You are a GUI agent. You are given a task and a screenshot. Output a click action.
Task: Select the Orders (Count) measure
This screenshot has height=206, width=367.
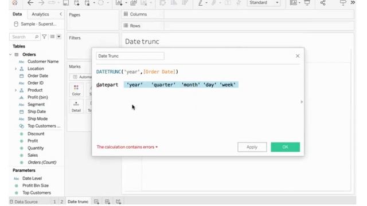[x=42, y=163]
